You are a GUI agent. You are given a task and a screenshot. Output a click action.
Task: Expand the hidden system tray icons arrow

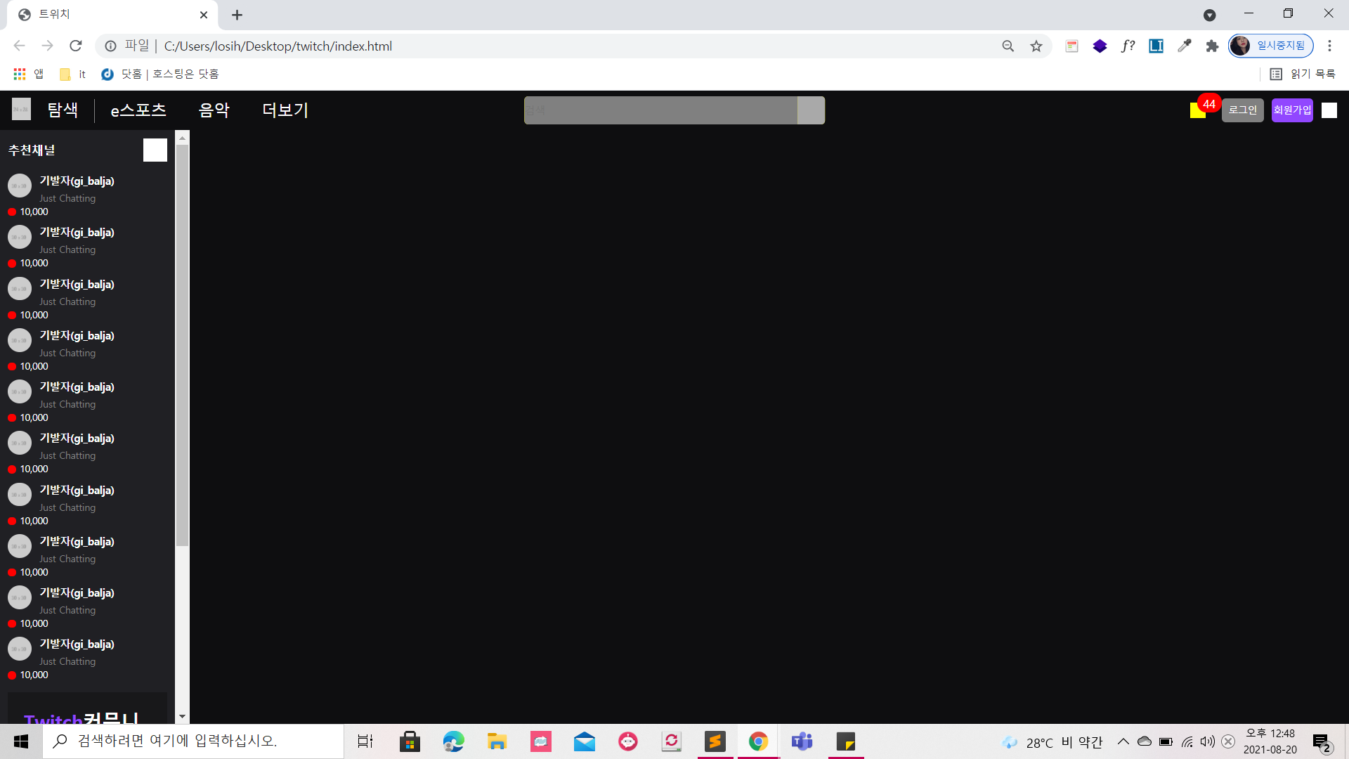[1123, 741]
